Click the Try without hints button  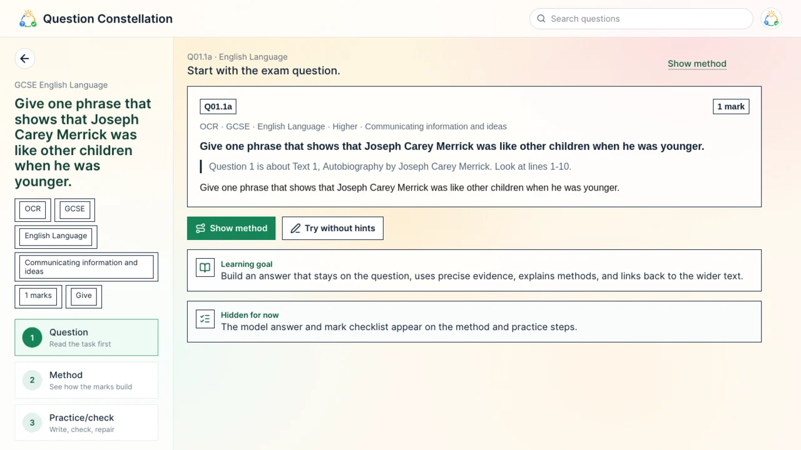333,229
